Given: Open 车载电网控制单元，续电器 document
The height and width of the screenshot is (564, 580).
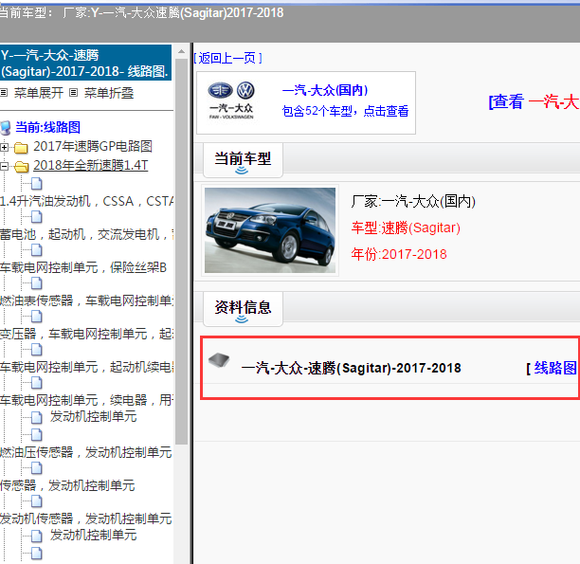Looking at the screenshot, I should pyautogui.click(x=86, y=400).
